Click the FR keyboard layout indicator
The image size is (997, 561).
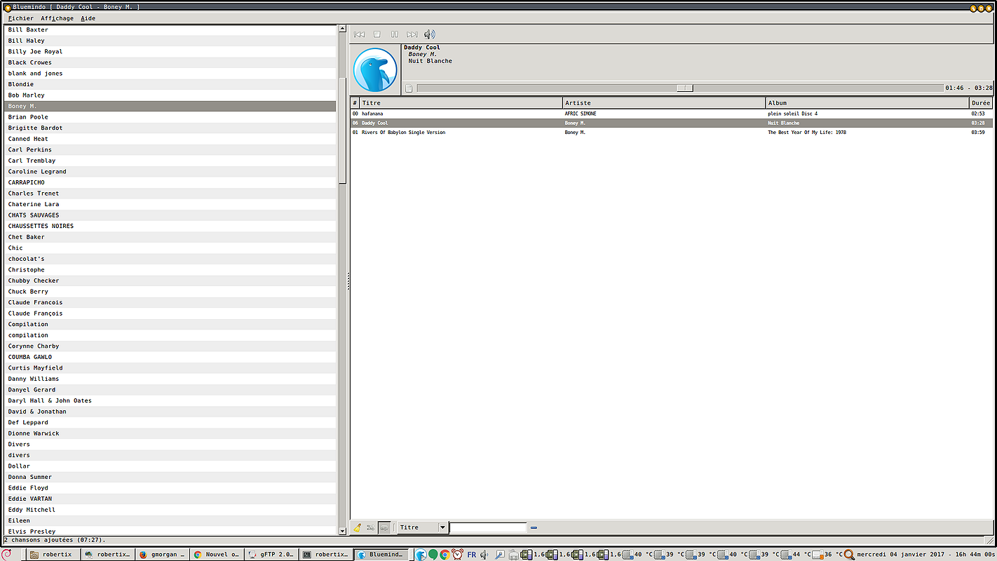pos(471,555)
